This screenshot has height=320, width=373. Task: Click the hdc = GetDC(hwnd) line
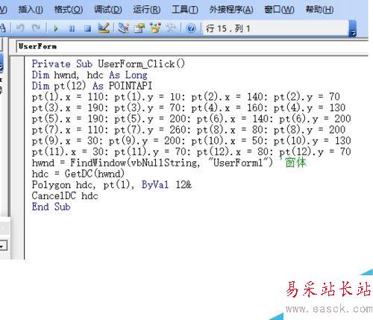[78, 174]
